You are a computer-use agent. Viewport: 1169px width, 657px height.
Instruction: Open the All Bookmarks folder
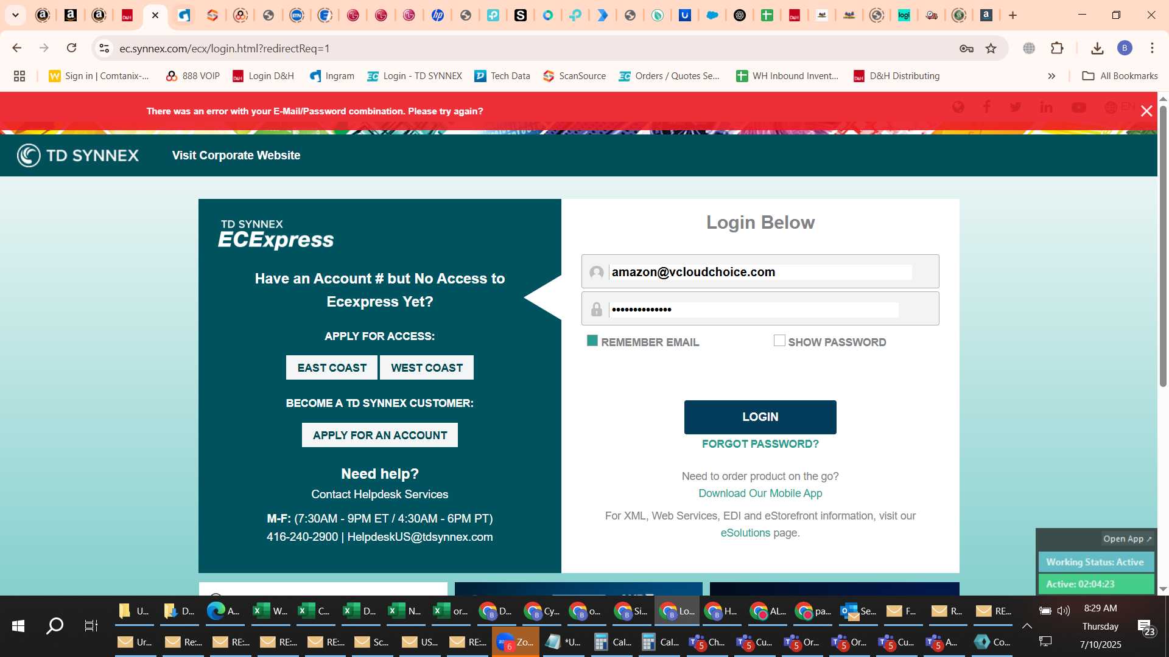pyautogui.click(x=1120, y=76)
